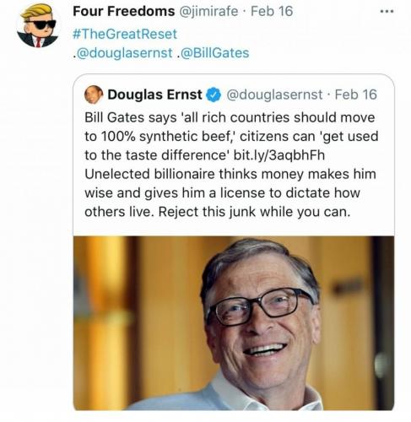411x422 pixels.
Task: Click the 'Reject this junk while you can' sentence
Action: [254, 212]
